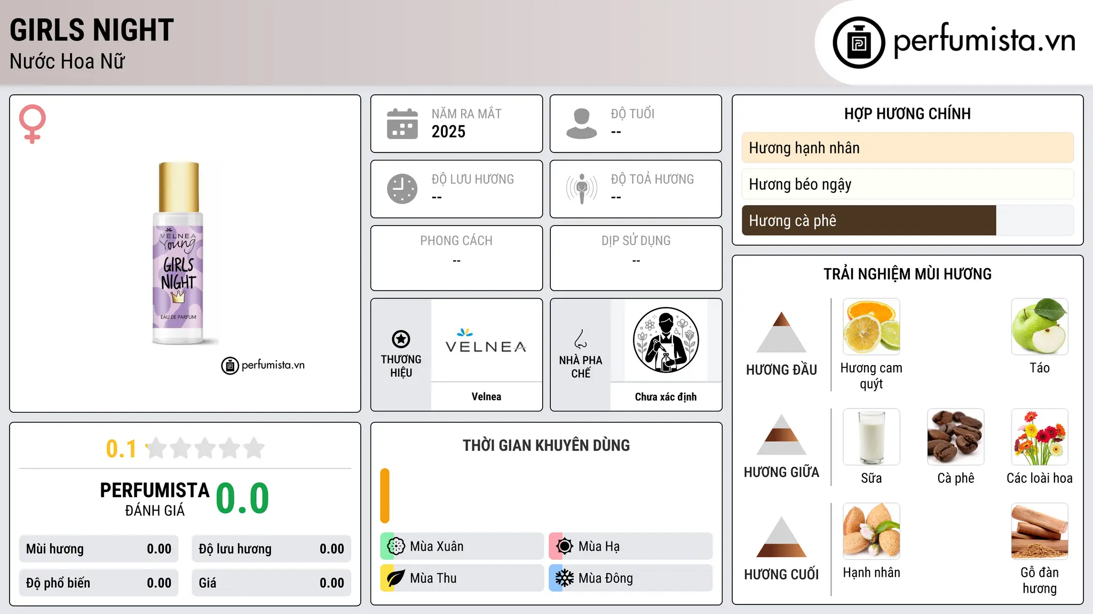Click the green apple Táo image
The height and width of the screenshot is (614, 1093).
point(1040,327)
